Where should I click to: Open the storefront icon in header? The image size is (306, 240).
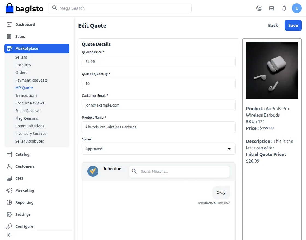tap(272, 8)
